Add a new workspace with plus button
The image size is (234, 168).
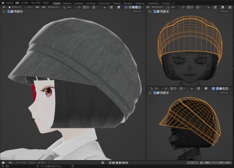pyautogui.click(x=173, y=3)
